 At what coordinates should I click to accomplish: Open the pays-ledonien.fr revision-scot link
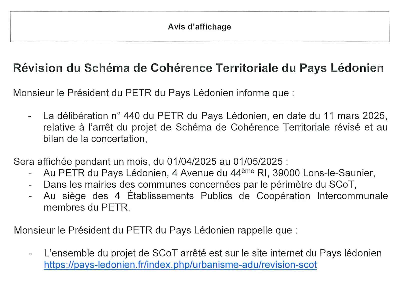(180, 265)
